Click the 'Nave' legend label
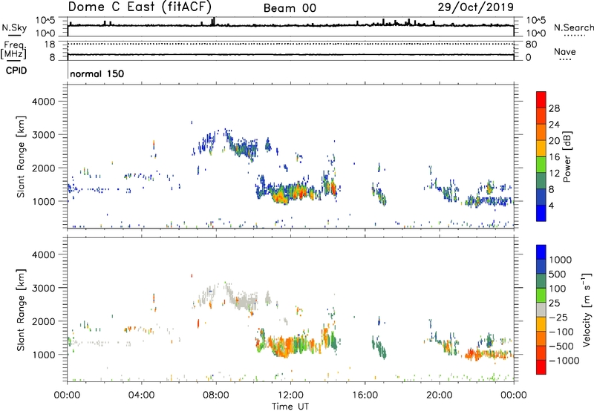This screenshot has height=411, width=594. (x=565, y=52)
